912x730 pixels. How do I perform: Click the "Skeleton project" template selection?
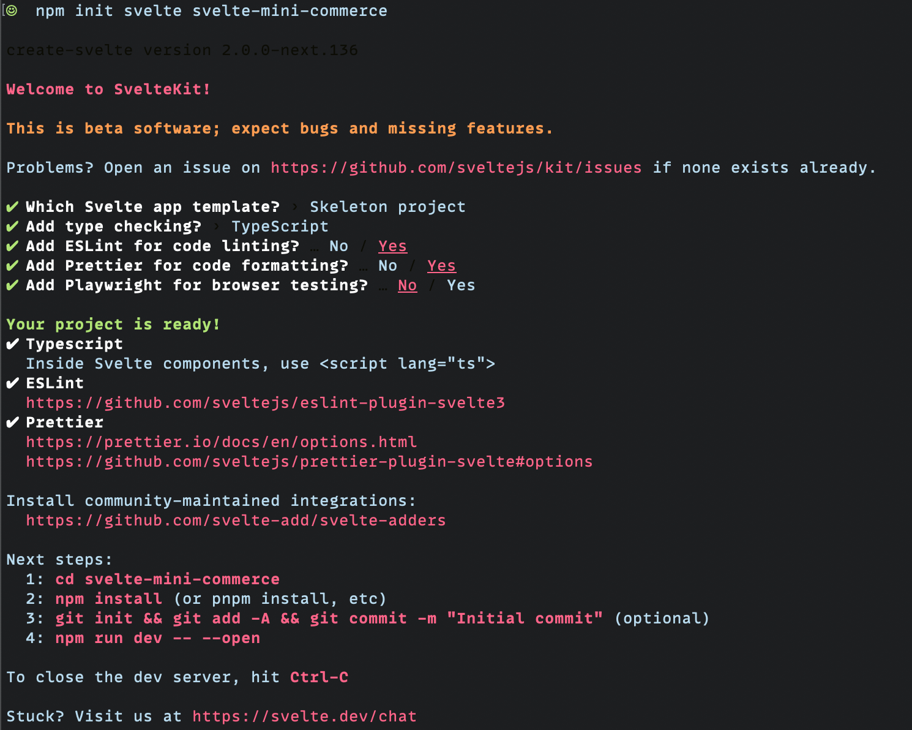point(387,207)
